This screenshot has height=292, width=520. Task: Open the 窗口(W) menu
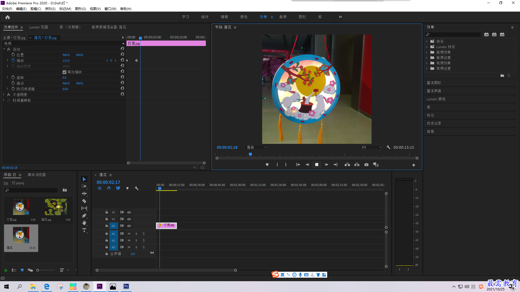[110, 9]
